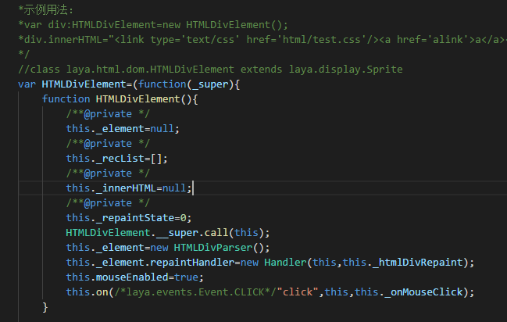Image resolution: width=507 pixels, height=322 pixels.
Task: Click the Handler class name
Action: (x=287, y=263)
